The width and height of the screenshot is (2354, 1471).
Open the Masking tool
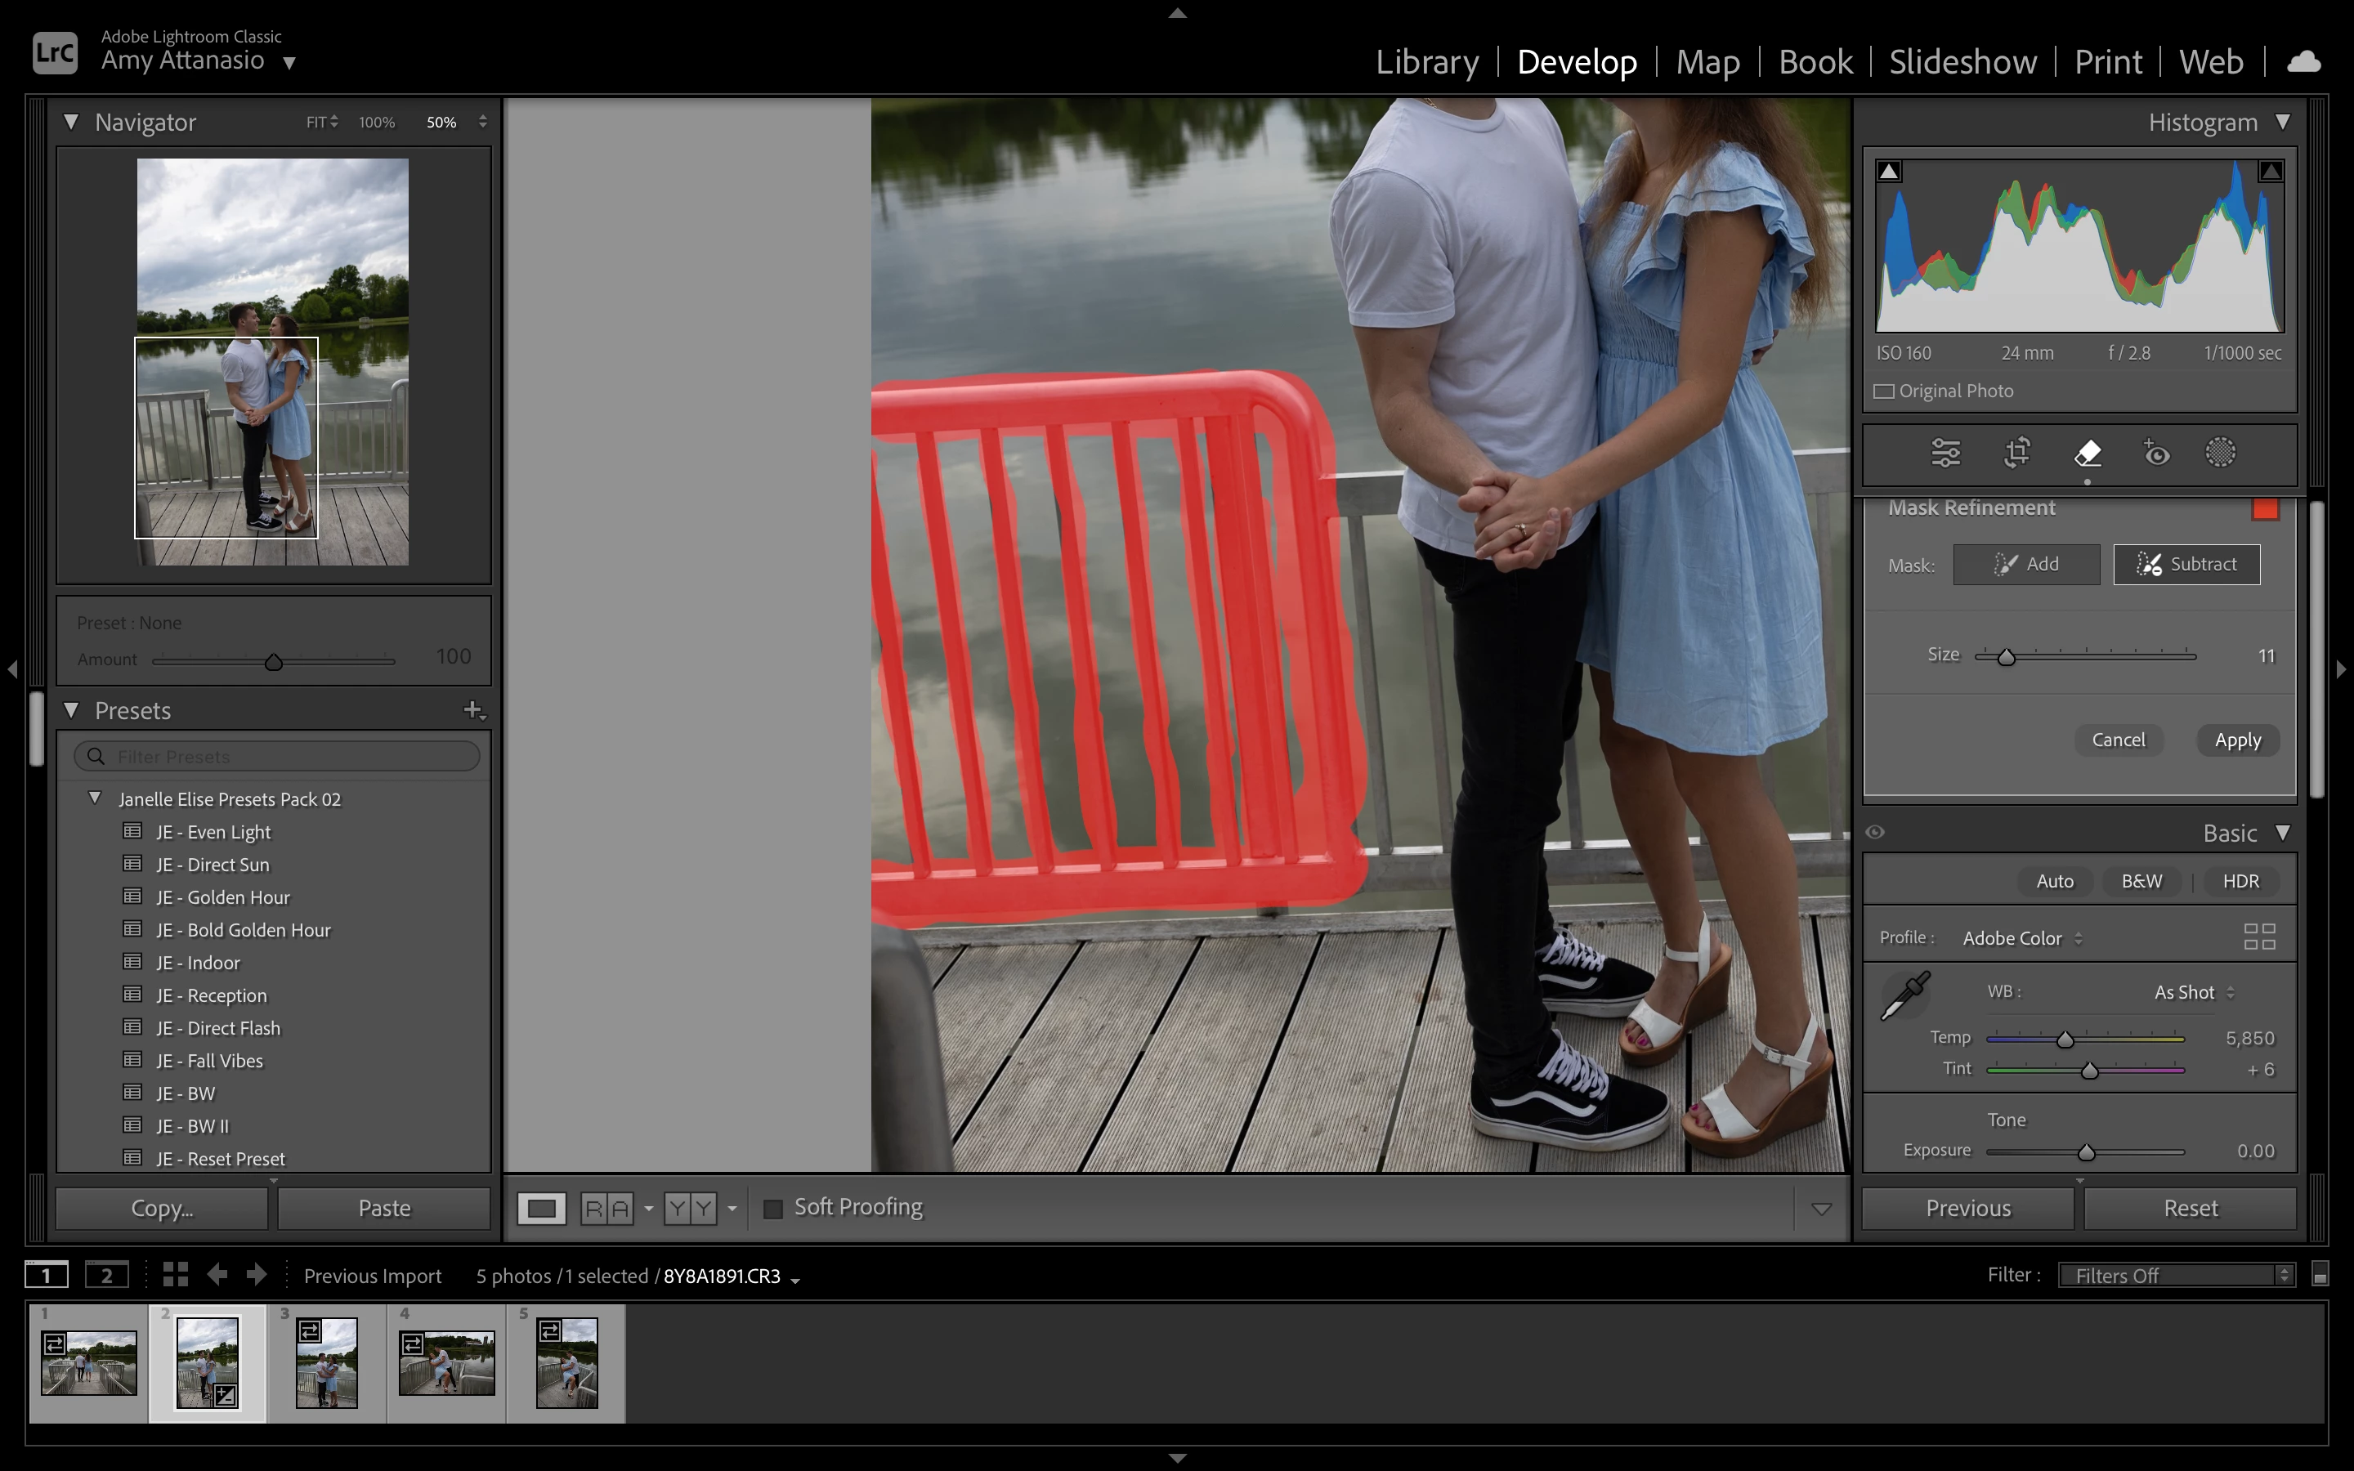tap(2220, 454)
